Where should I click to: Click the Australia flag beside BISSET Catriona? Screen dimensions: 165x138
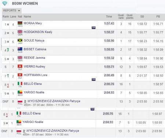tap(20, 49)
